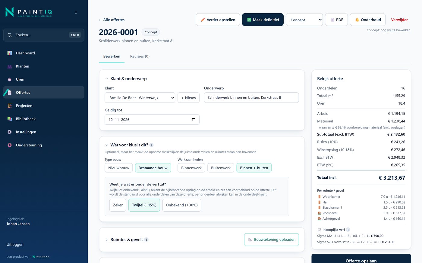422x263 pixels.
Task: Click the Dashboard chart icon
Action: coord(10,53)
